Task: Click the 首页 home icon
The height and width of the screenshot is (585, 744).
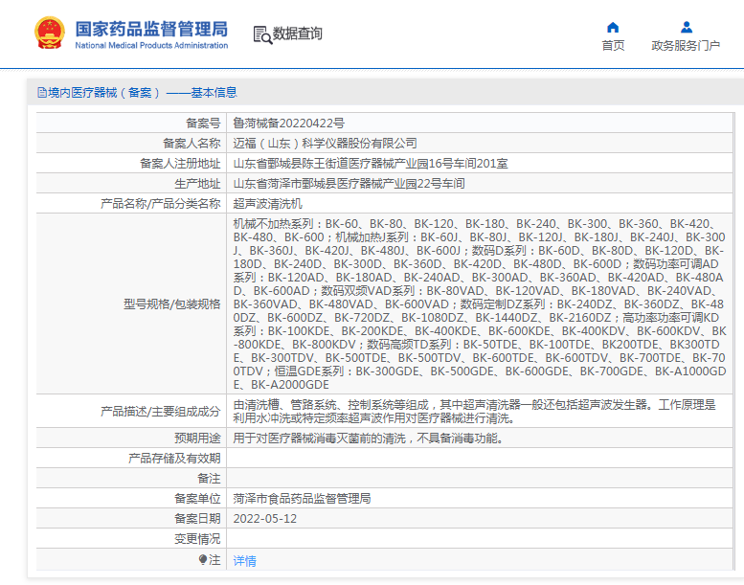Action: point(613,27)
